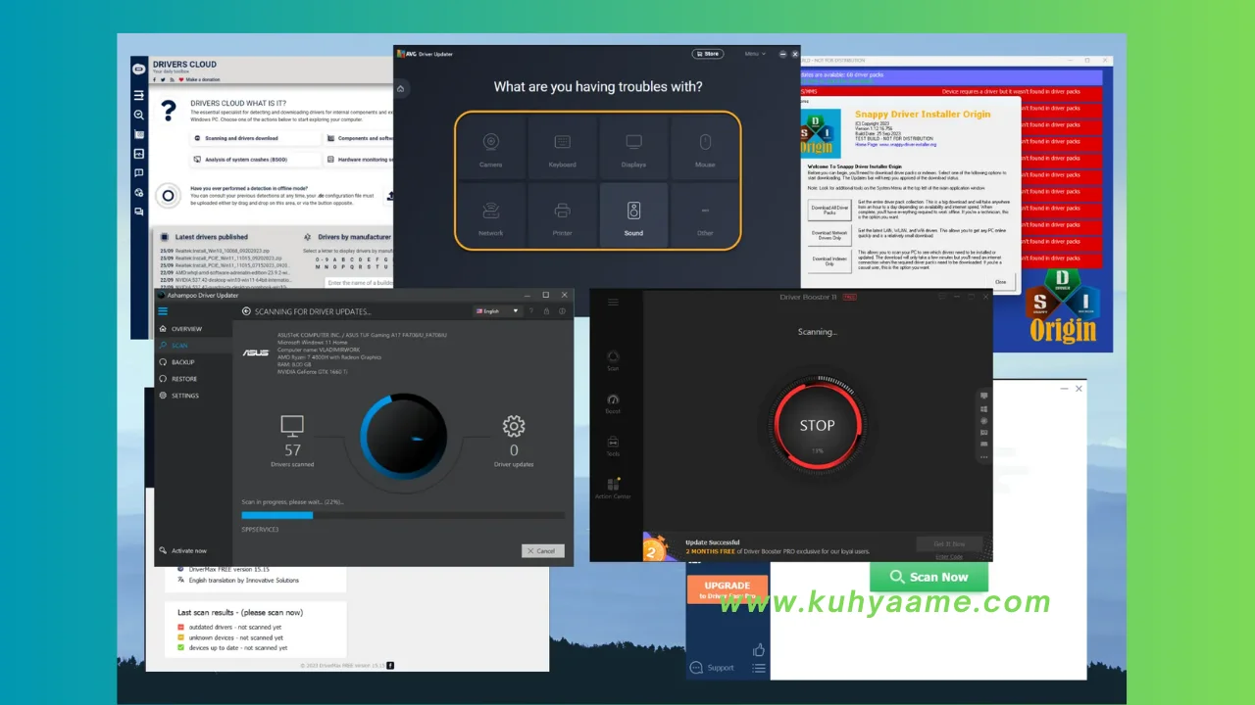Click the thumbs-up icon in blue sidebar
Screen dimensions: 1255x705
pos(759,649)
